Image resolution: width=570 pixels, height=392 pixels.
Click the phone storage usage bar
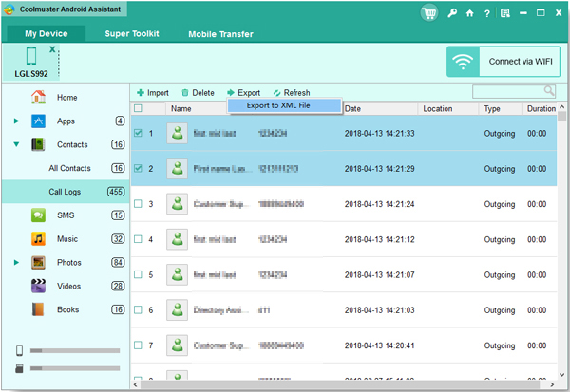[75, 350]
